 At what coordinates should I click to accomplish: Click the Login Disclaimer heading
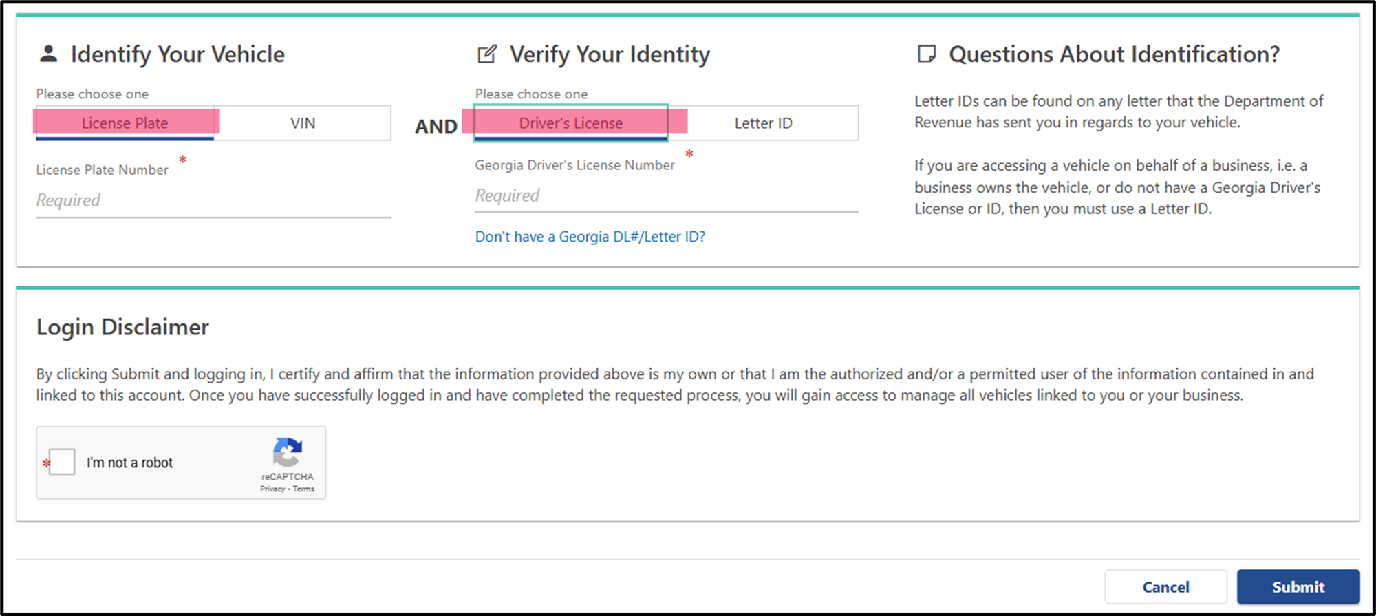point(122,327)
